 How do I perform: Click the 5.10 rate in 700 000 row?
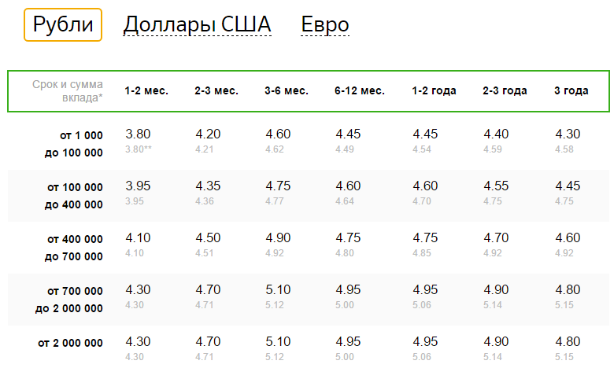coord(278,290)
